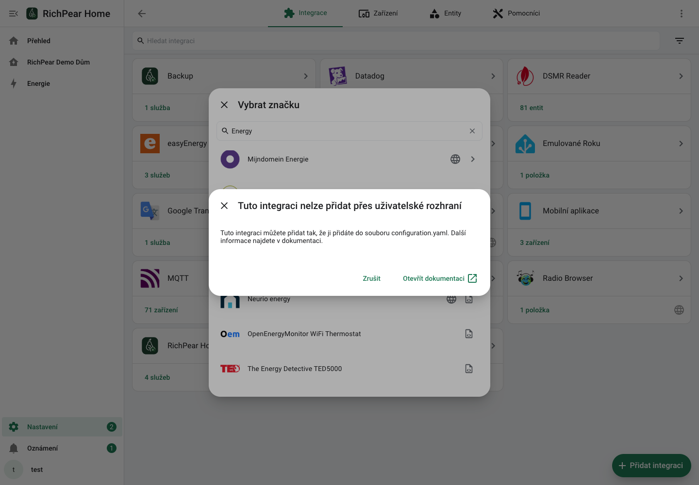Image resolution: width=699 pixels, height=485 pixels.
Task: Click the RichPear Home logo in header
Action: [x=32, y=14]
